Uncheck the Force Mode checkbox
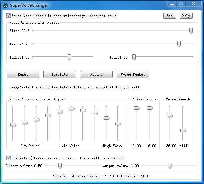 tap(8, 16)
